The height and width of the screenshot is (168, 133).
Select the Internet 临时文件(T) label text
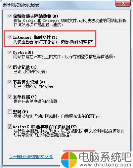(35, 37)
